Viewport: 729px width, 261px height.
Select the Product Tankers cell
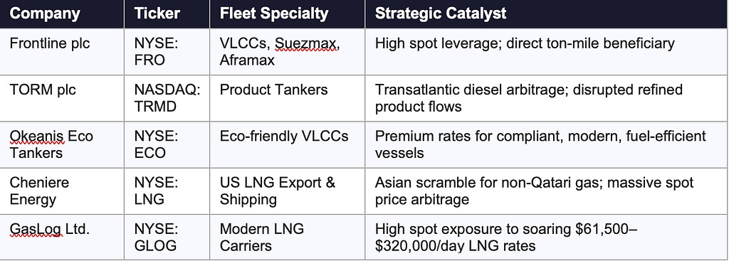288,98
